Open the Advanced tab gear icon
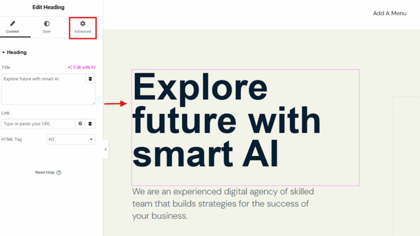The width and height of the screenshot is (420, 236). (x=82, y=24)
